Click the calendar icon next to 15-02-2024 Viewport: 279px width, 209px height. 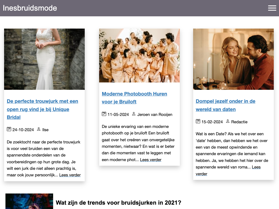(198, 121)
